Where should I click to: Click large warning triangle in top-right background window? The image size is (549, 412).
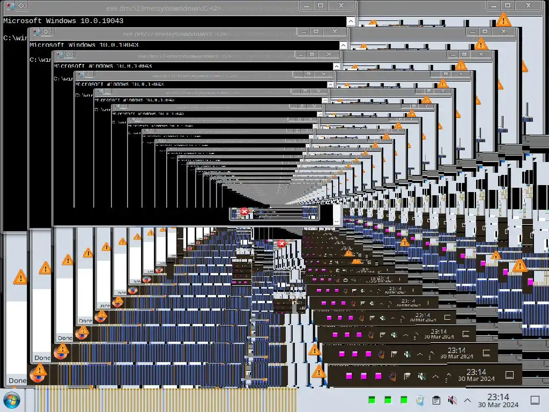tap(503, 20)
